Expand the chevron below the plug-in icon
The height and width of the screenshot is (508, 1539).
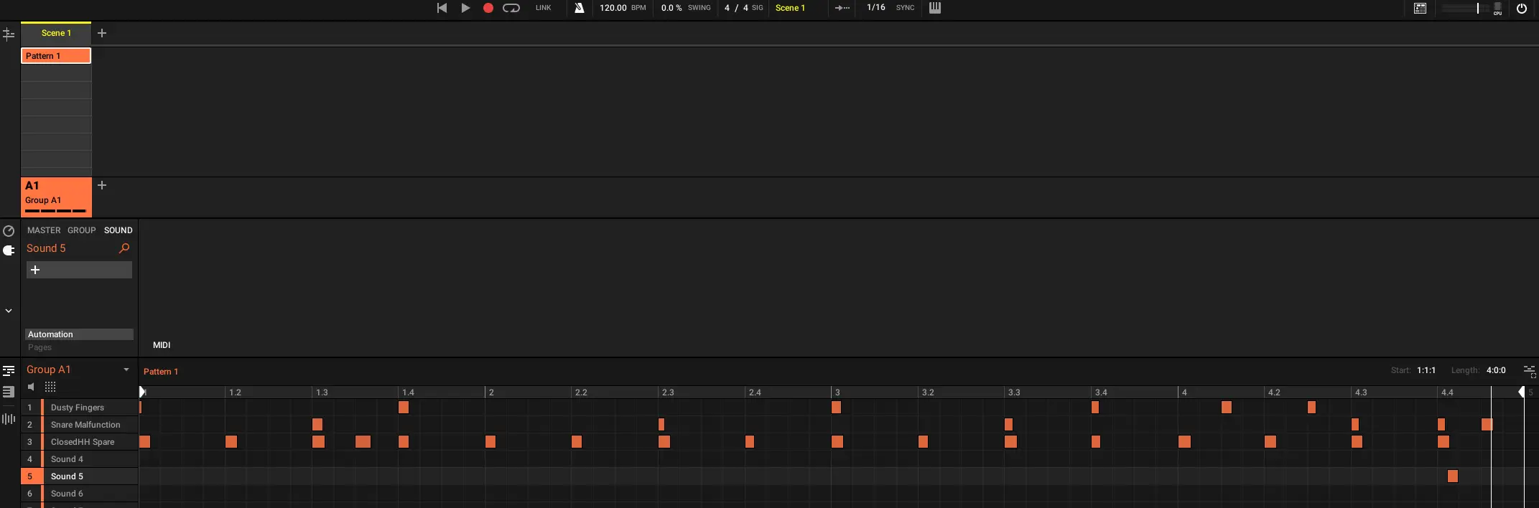point(9,311)
